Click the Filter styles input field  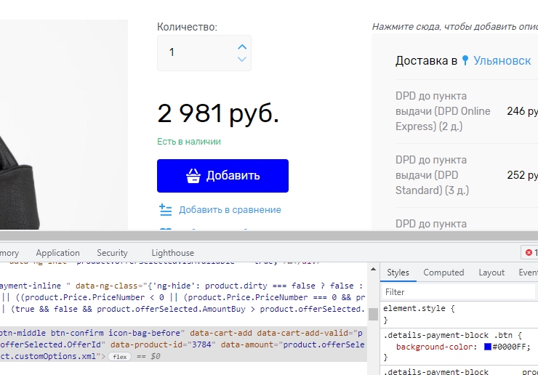451,292
